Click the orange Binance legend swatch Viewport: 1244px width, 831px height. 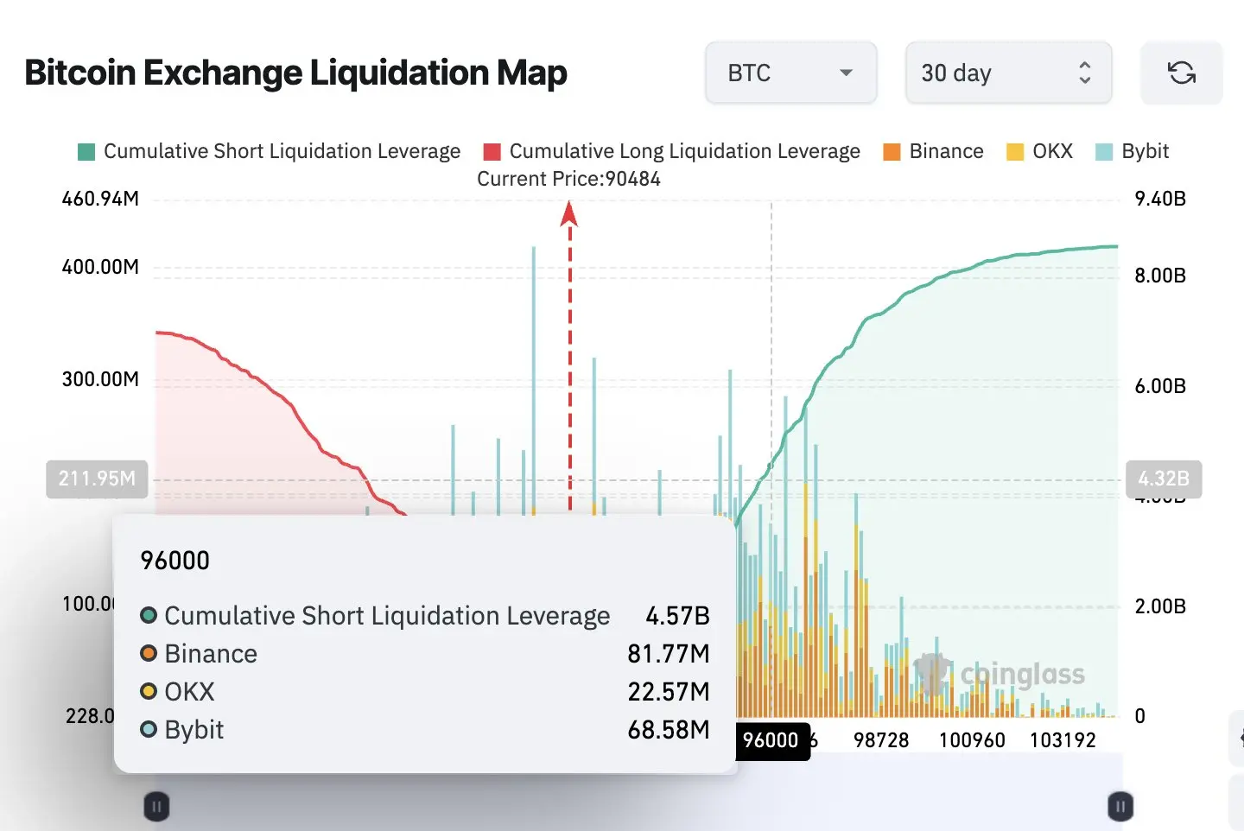point(892,152)
